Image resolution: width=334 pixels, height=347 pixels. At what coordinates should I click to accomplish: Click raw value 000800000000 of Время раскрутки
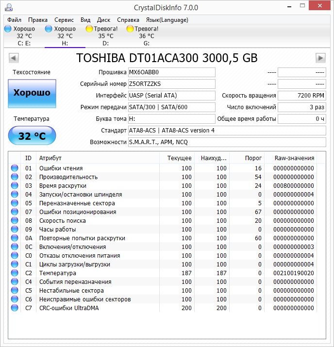pyautogui.click(x=294, y=186)
